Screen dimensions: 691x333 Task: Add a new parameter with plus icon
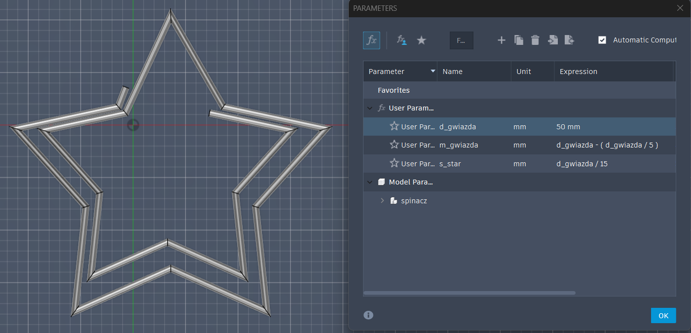coord(501,40)
